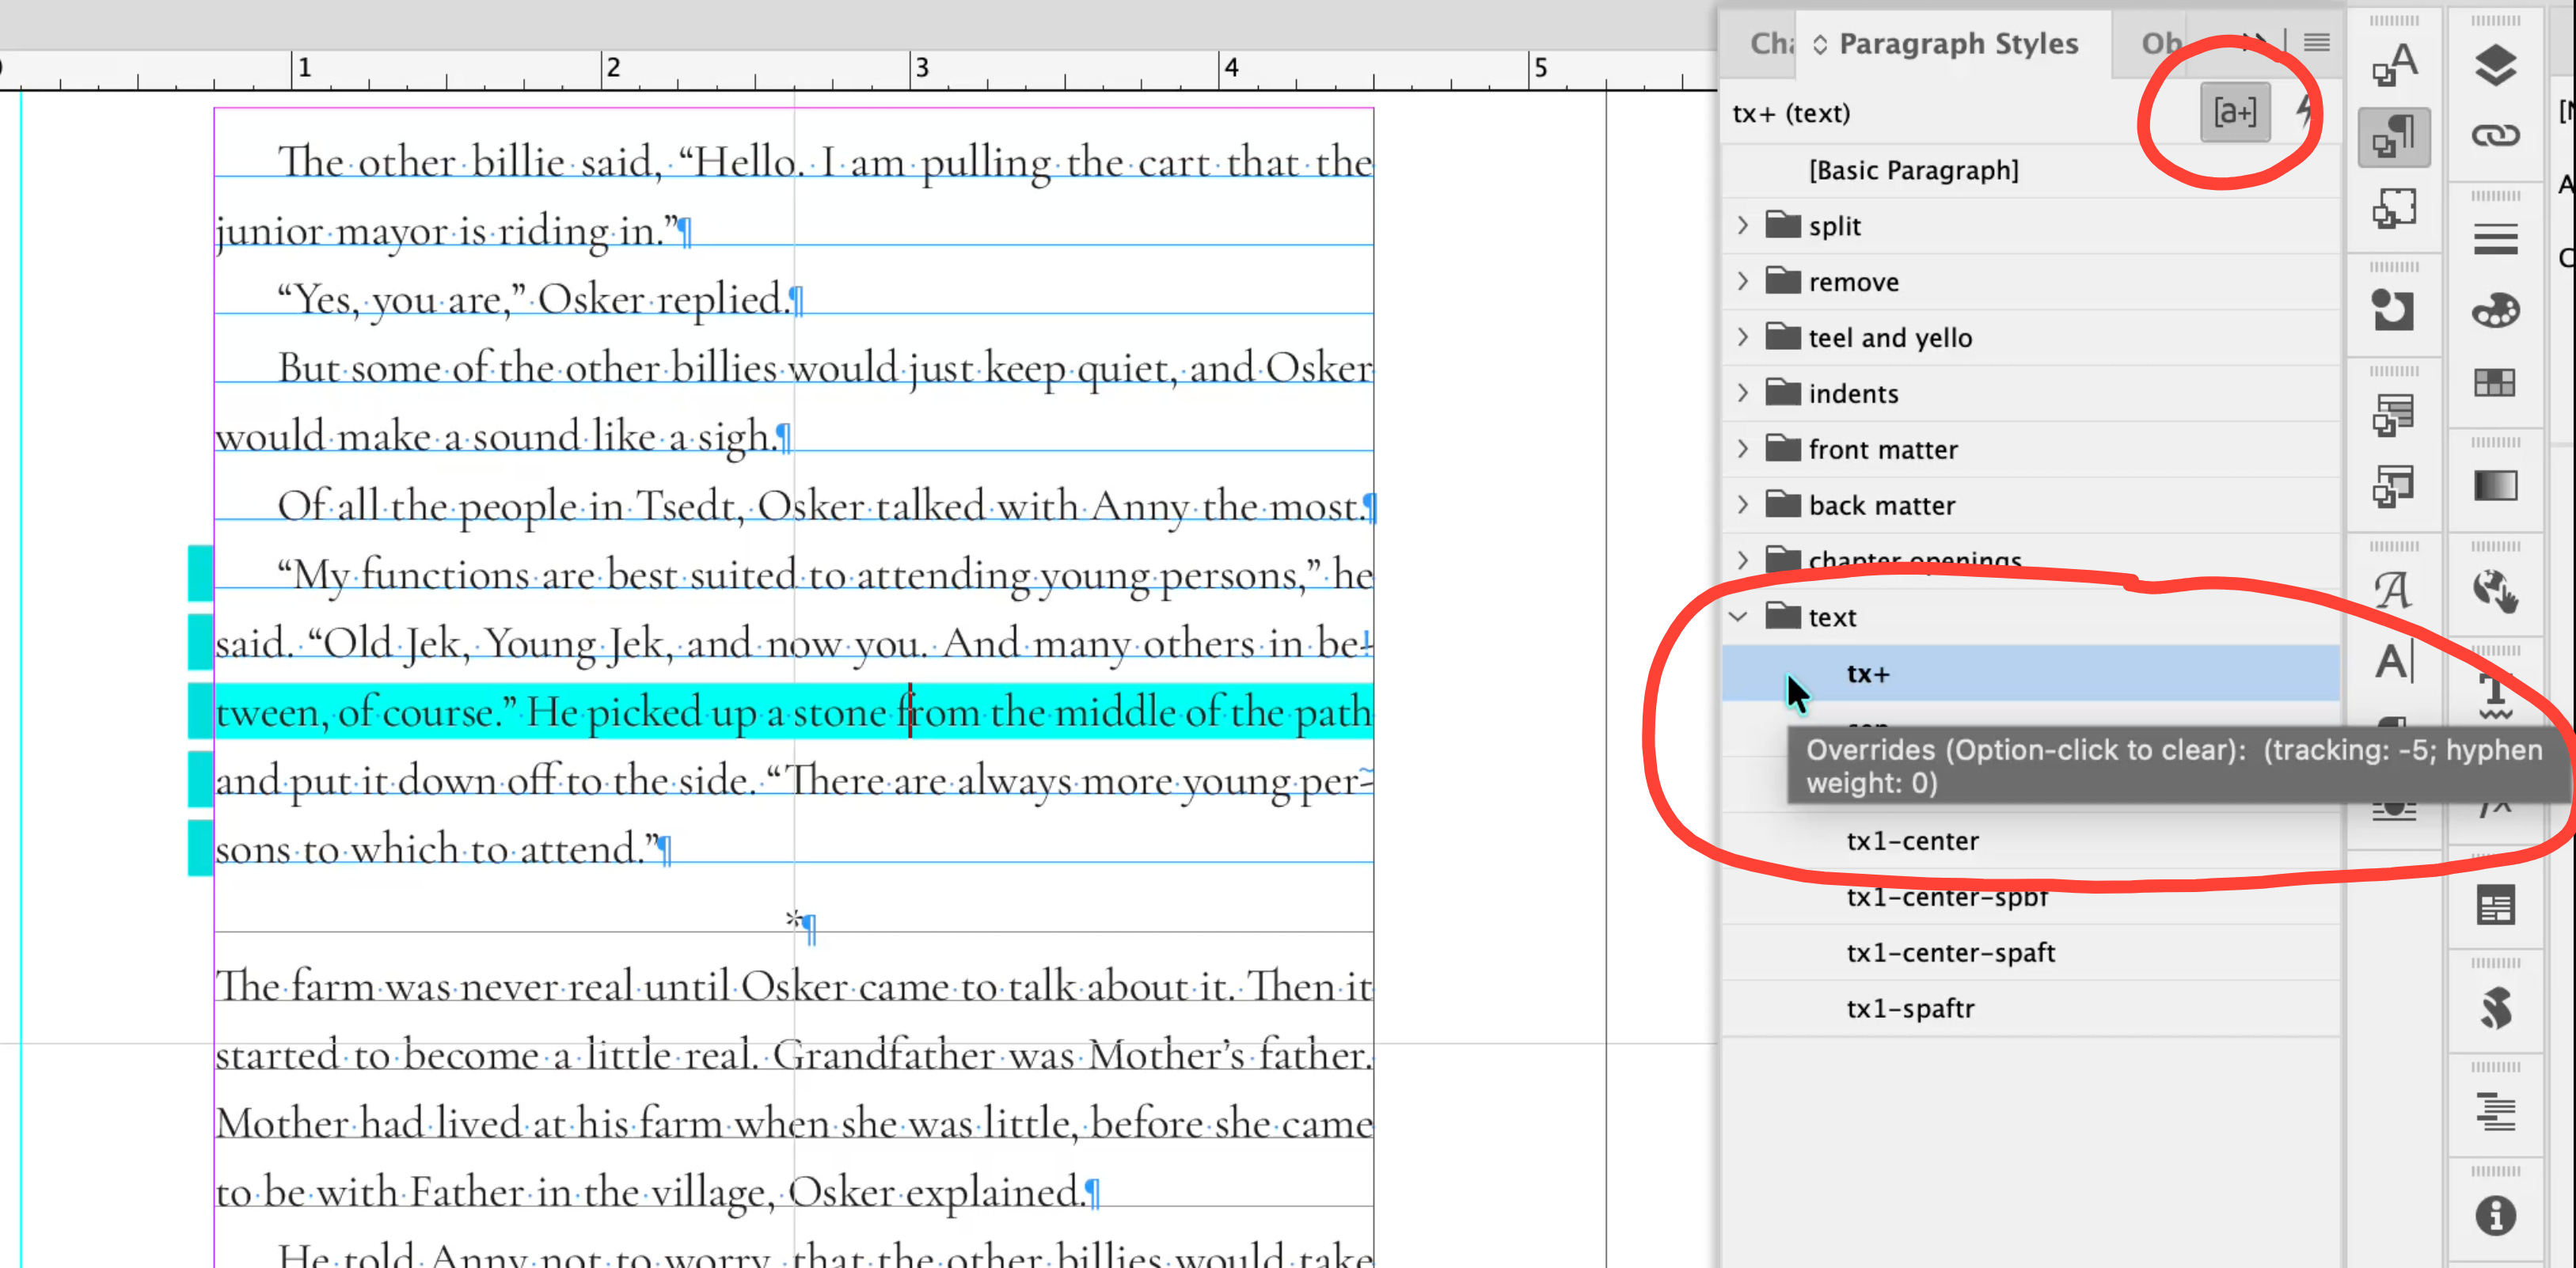Expand the remove style group
The image size is (2576, 1268).
(1742, 281)
